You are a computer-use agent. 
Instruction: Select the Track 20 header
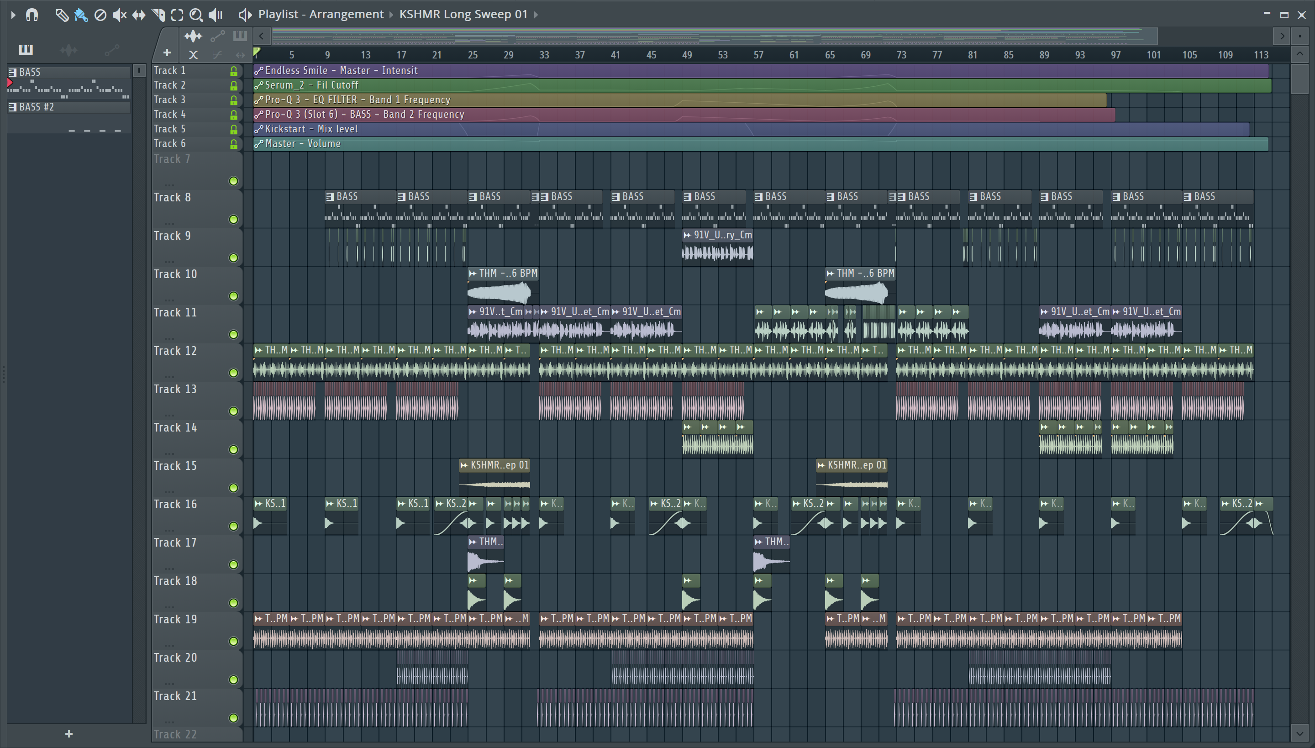pyautogui.click(x=197, y=669)
